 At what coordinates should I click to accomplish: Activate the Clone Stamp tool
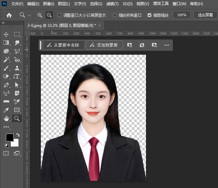pos(17,68)
